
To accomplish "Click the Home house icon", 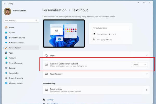I will 6,28.
